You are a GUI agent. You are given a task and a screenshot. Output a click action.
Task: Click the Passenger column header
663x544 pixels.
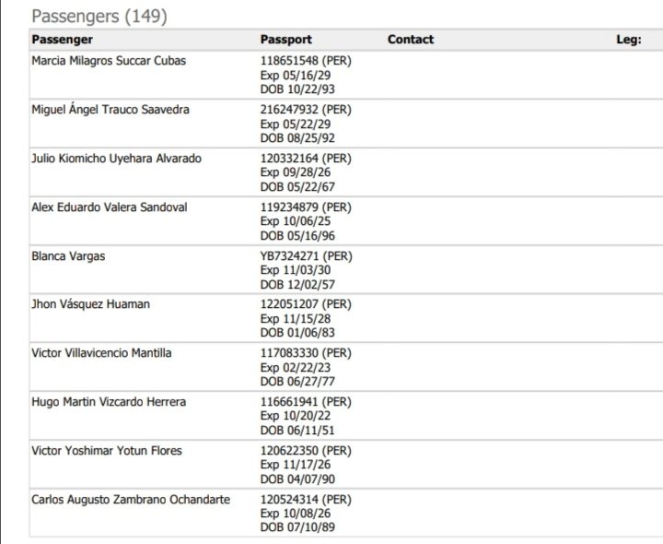pyautogui.click(x=62, y=40)
